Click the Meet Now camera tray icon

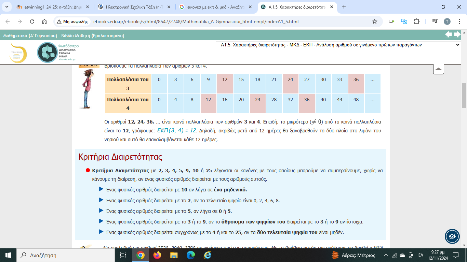tap(411, 255)
